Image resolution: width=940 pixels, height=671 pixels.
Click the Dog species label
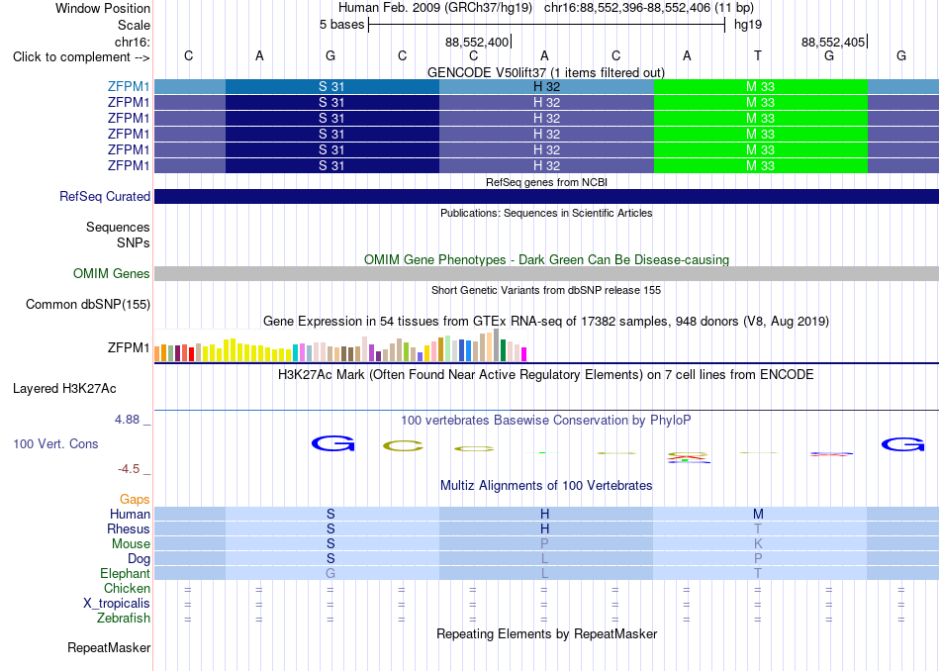pyautogui.click(x=139, y=559)
